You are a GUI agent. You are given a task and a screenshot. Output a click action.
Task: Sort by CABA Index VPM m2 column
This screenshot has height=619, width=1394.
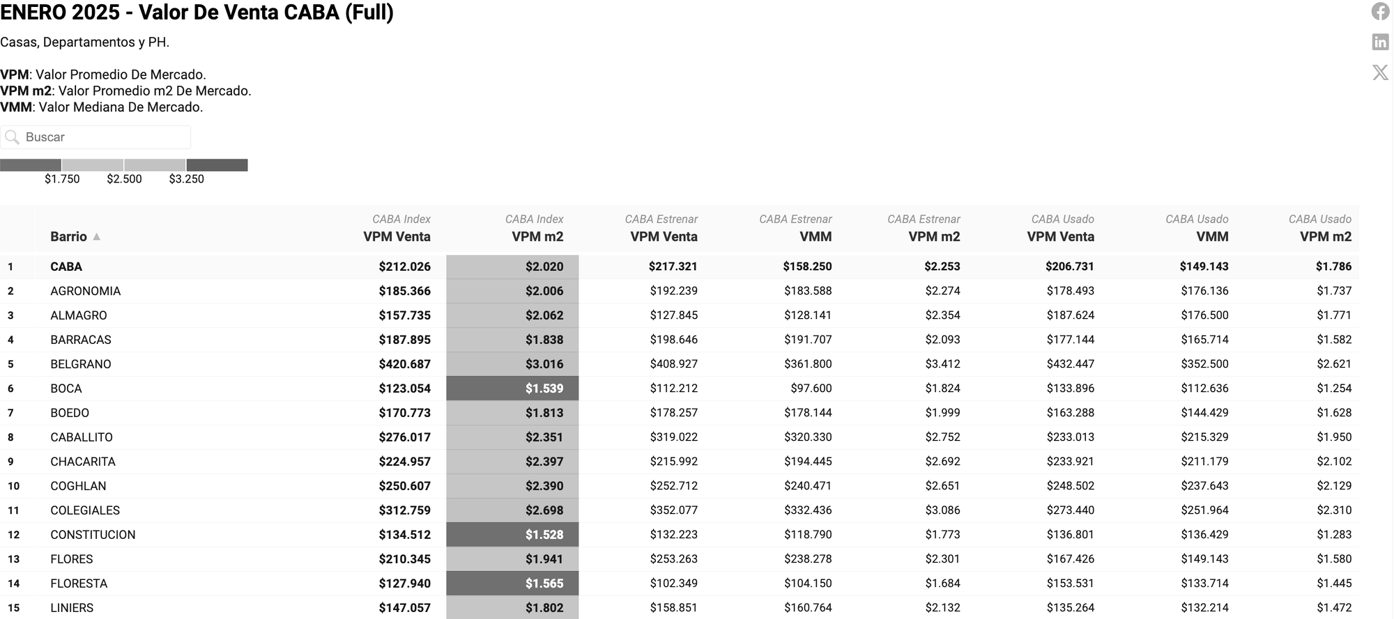[537, 237]
